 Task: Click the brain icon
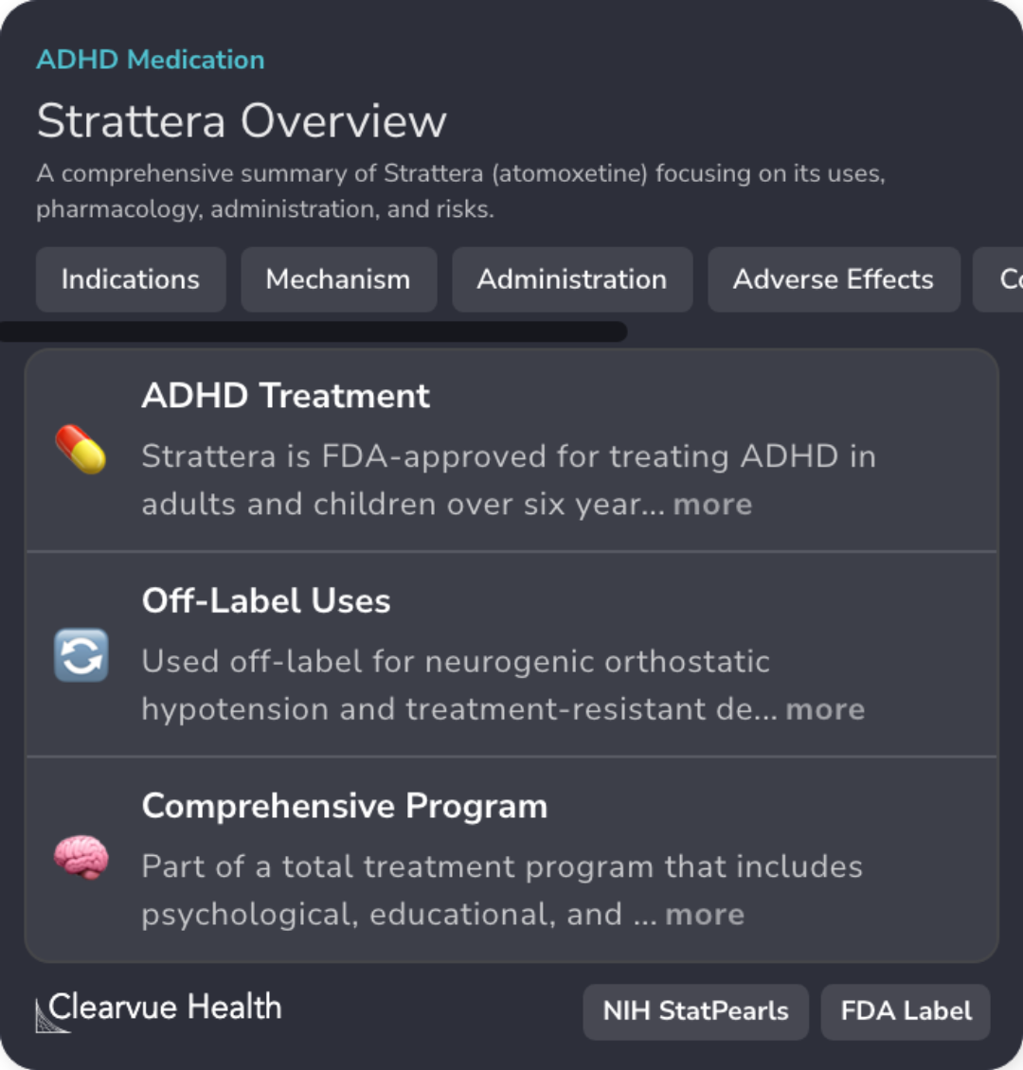pos(81,859)
